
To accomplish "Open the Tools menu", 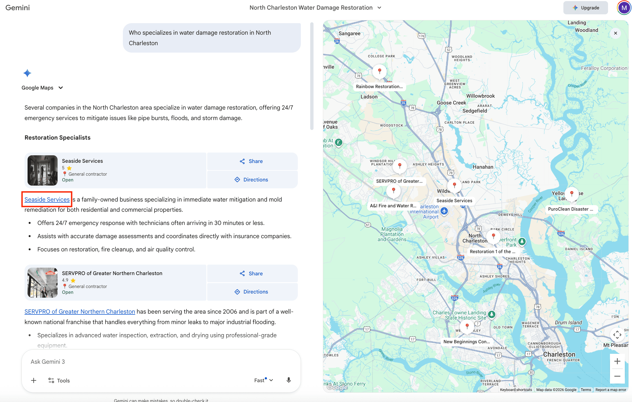I will pos(59,381).
